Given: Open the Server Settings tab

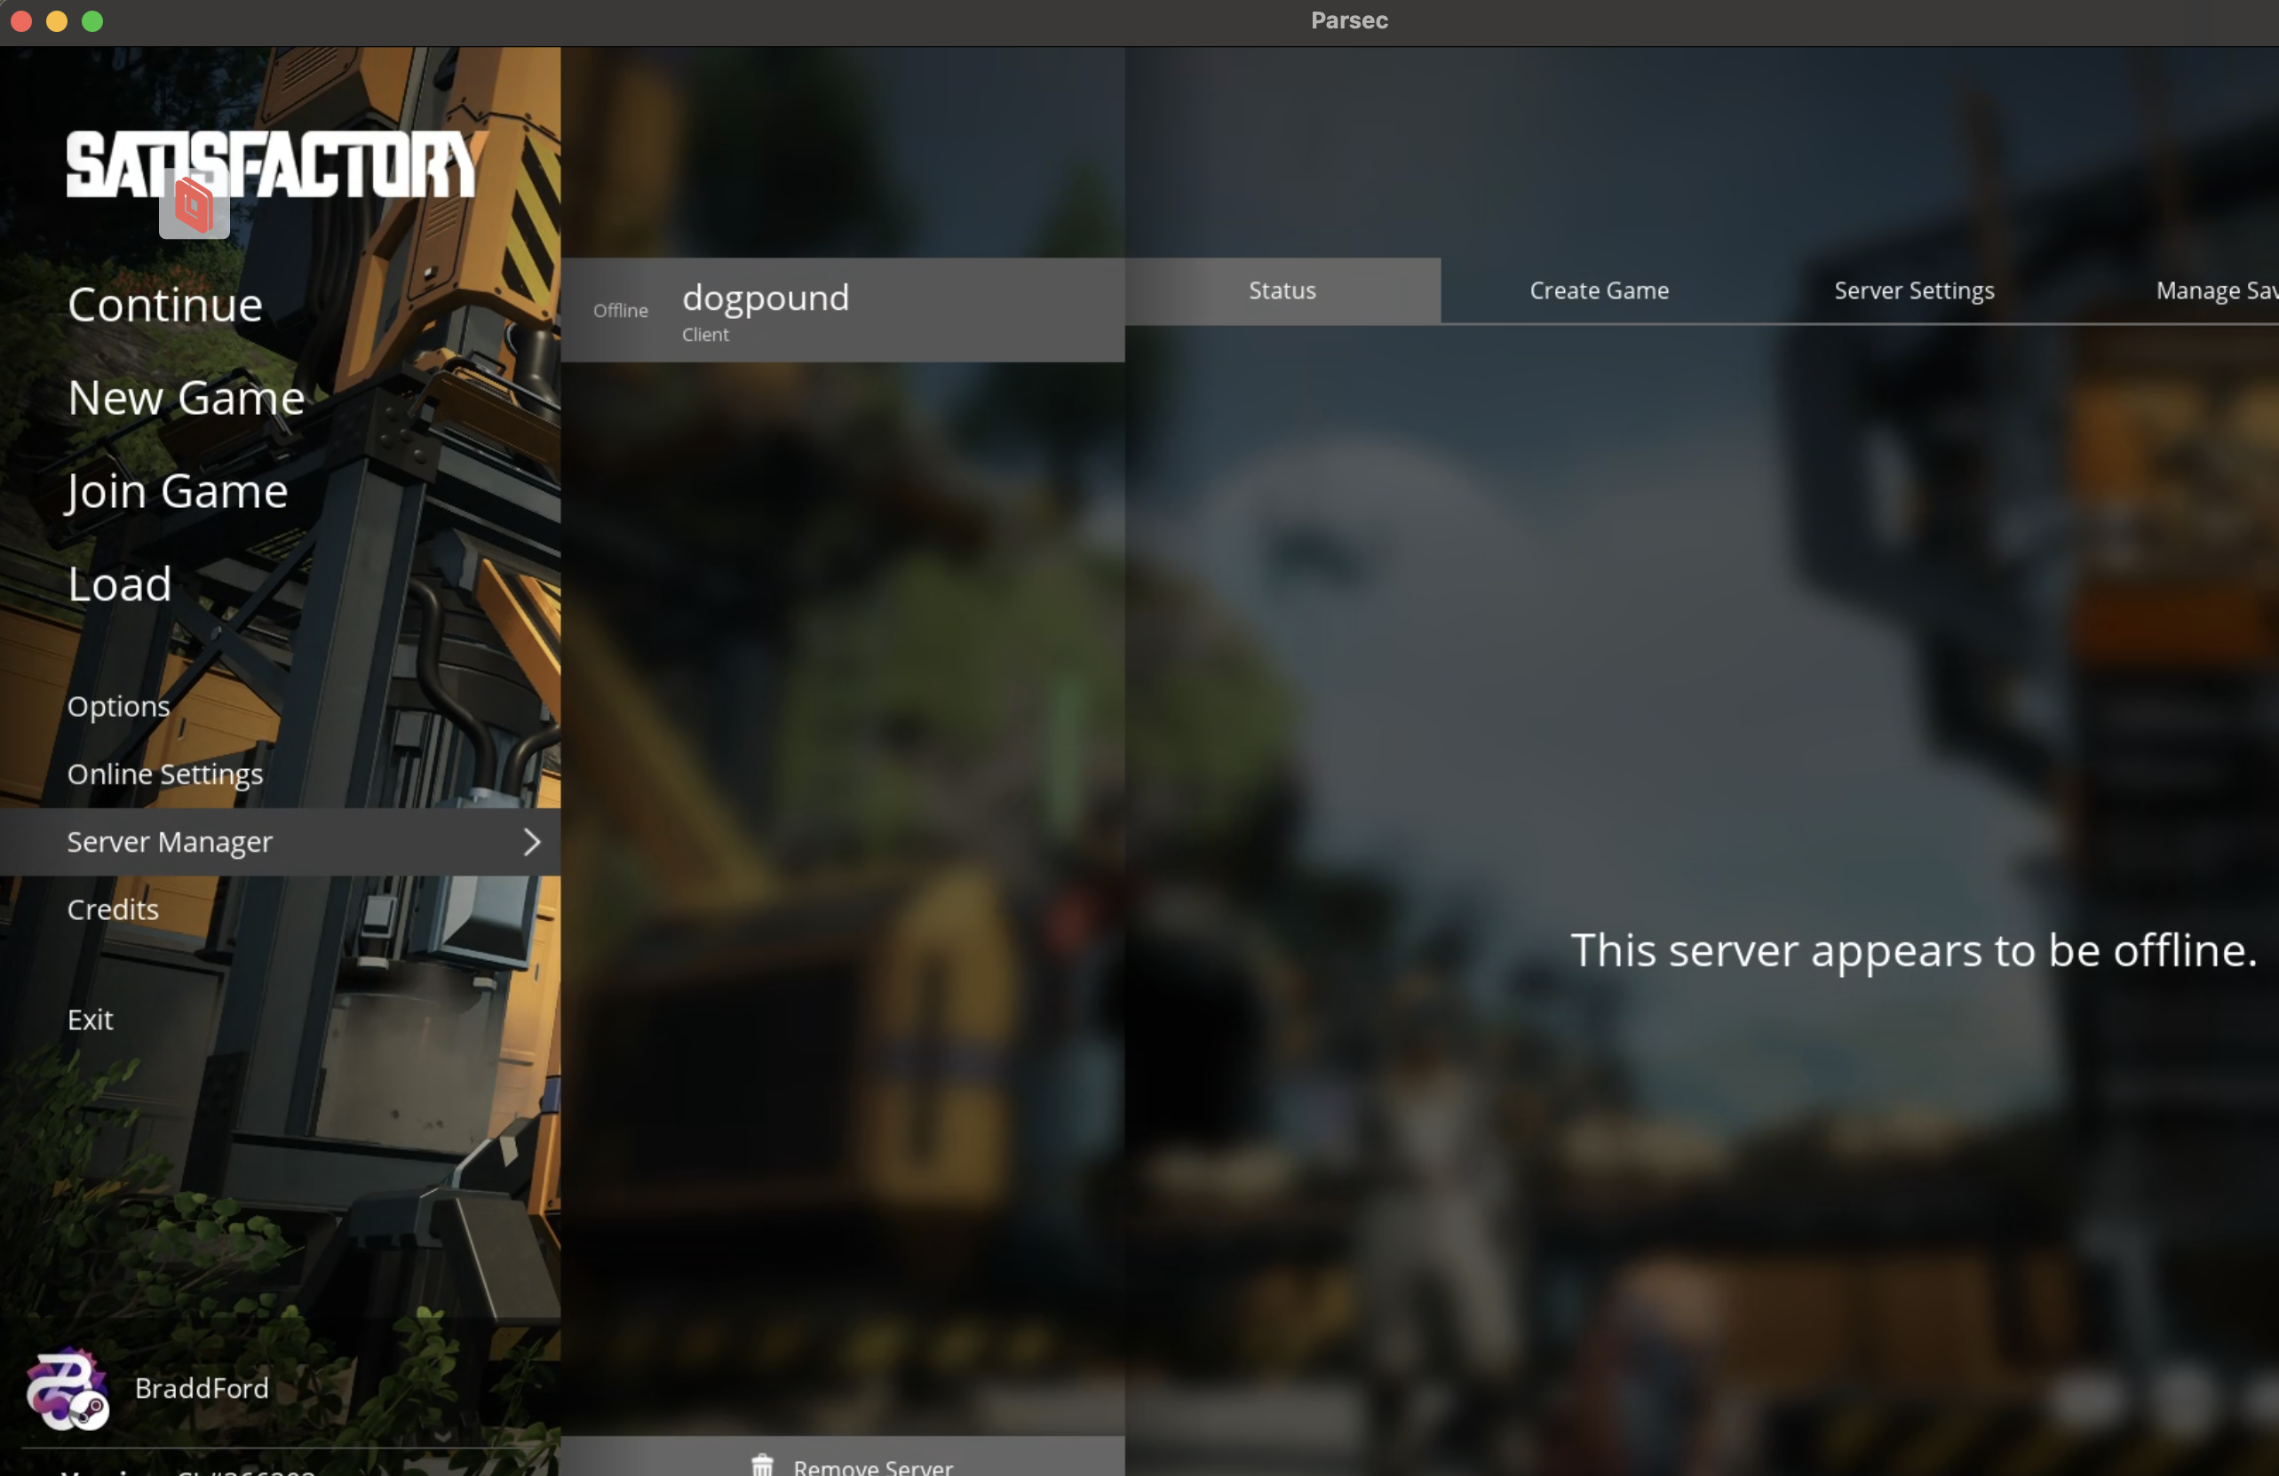Looking at the screenshot, I should (1913, 291).
